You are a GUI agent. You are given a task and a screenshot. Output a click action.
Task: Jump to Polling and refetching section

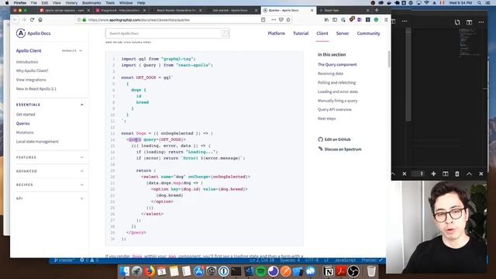(x=336, y=83)
